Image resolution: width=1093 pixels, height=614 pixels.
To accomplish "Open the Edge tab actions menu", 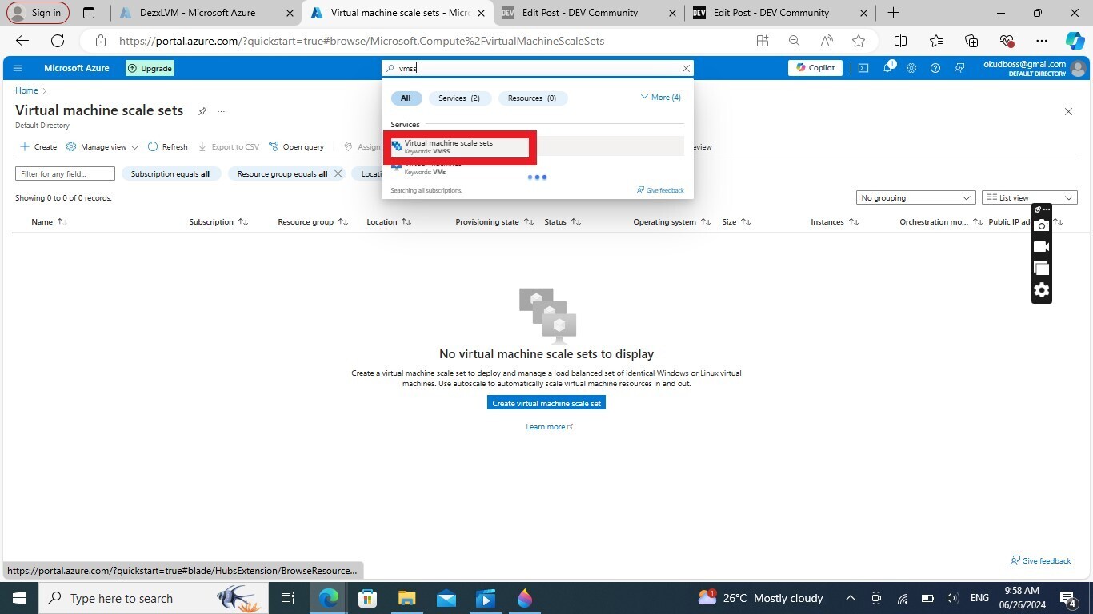I will click(89, 13).
